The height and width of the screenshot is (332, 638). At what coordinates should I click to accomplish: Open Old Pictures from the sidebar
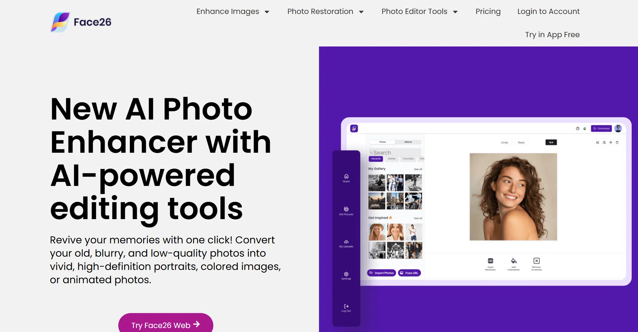point(346,211)
